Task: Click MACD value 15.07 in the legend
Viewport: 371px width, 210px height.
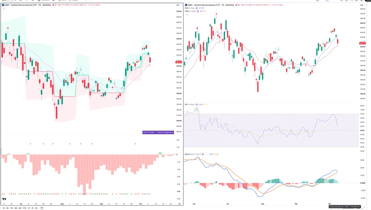Action: click(x=212, y=154)
